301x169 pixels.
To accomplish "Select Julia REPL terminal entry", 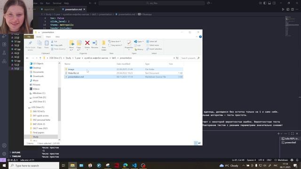I will coord(290,138).
